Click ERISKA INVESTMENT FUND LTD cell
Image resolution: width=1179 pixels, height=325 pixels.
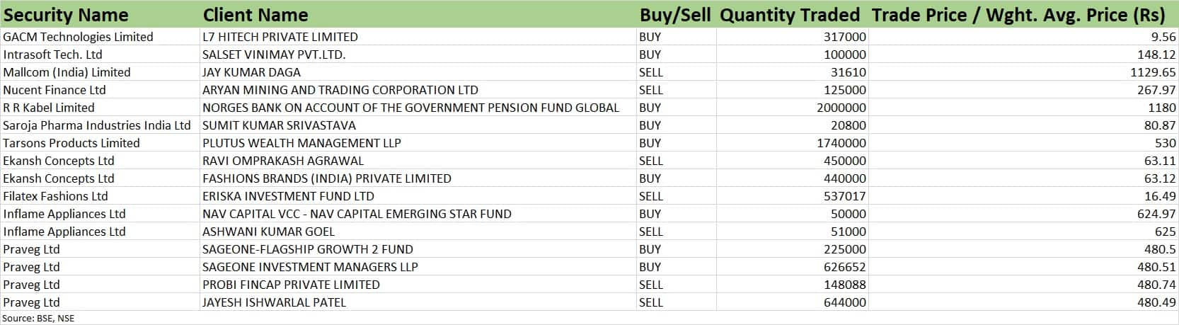[288, 196]
